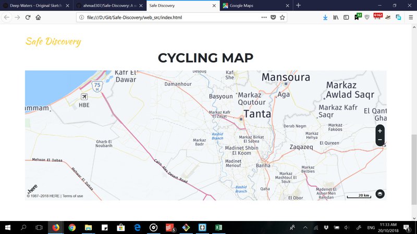
Task: Click Cairo Alex Desert Road label
Action: [x=171, y=171]
